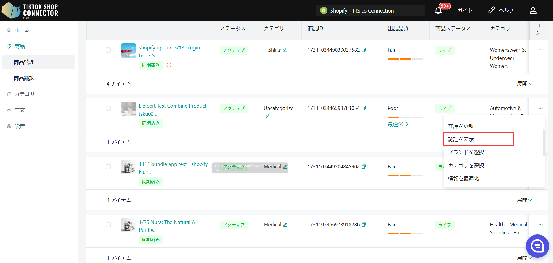Click the warning info icon beside 同期済み
This screenshot has width=553, height=263.
pos(169,65)
